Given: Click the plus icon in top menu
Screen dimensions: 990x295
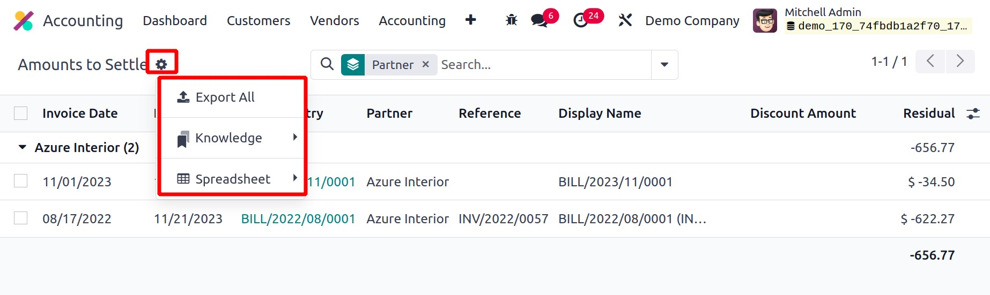Looking at the screenshot, I should [470, 20].
